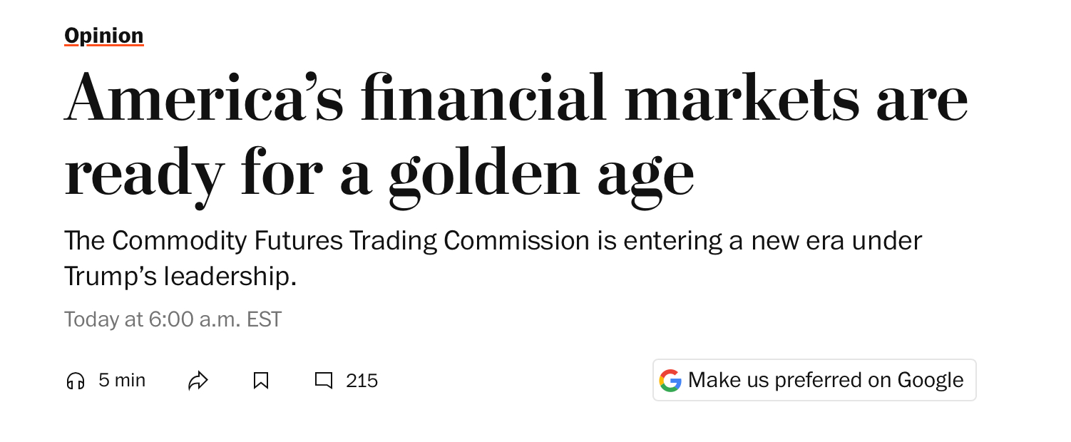The image size is (1071, 442).
Task: Click "Trump's leadership" in the subheading
Action: pyautogui.click(x=180, y=277)
